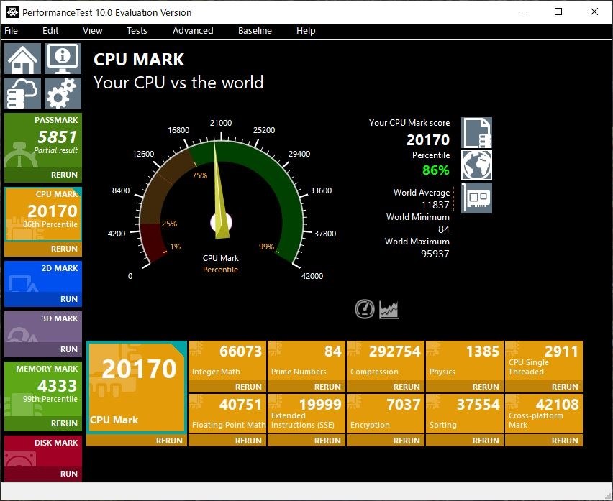Screen dimensions: 613x501
Task: Click the Sorting 37554 tile
Action: [465, 414]
